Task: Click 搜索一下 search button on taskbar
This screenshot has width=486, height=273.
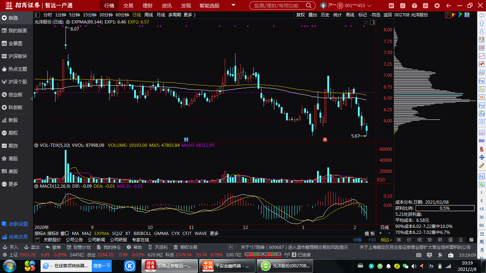Action: tap(102, 266)
